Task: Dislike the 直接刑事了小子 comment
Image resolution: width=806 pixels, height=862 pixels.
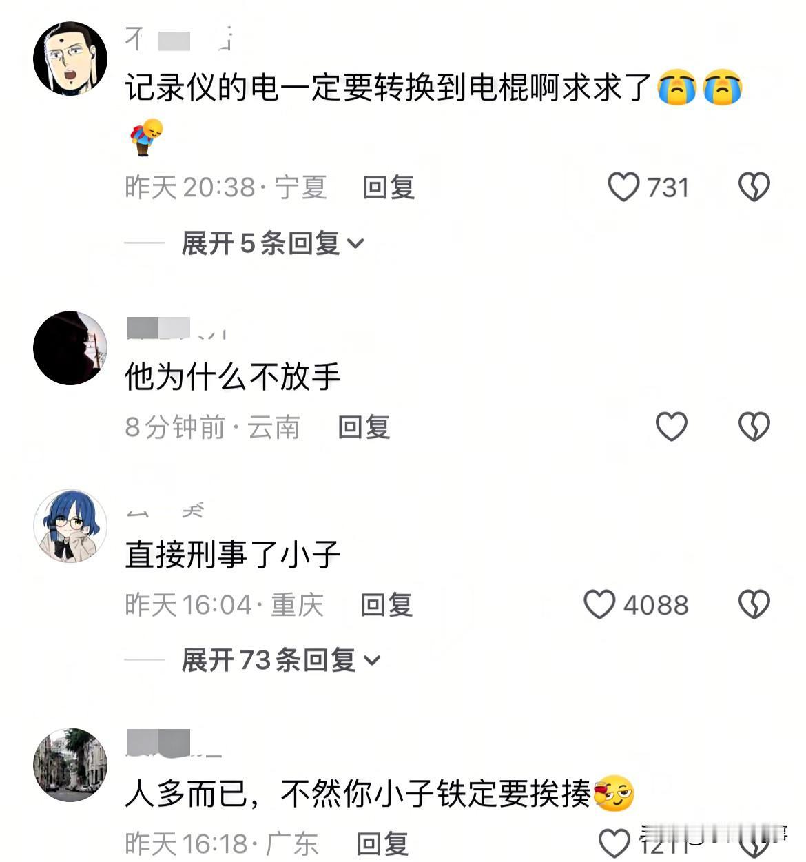Action: coord(754,604)
